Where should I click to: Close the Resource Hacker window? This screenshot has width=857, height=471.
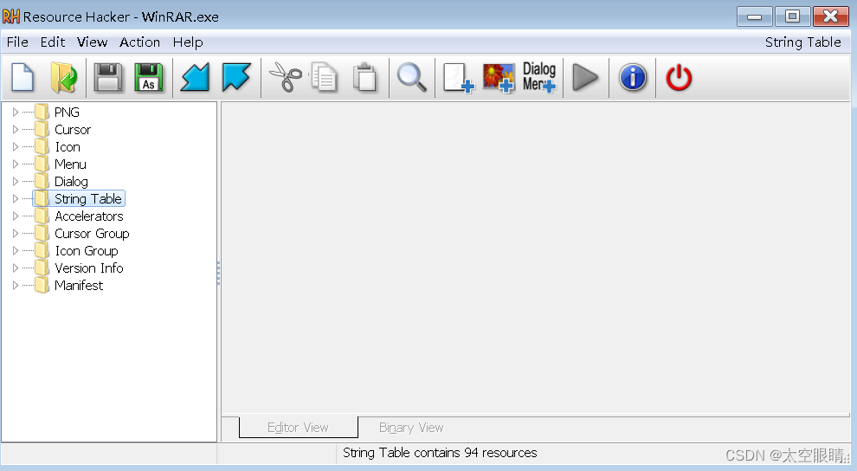[831, 17]
